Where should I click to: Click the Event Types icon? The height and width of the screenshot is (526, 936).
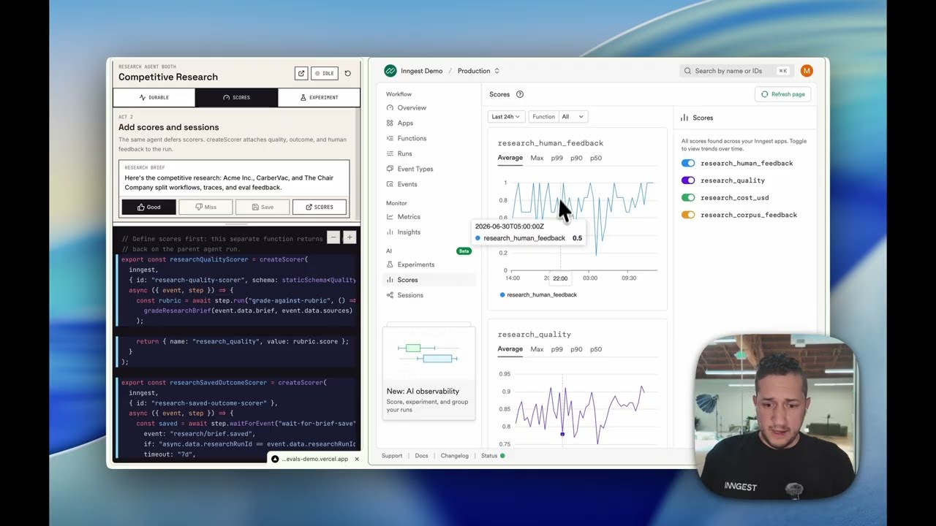390,169
